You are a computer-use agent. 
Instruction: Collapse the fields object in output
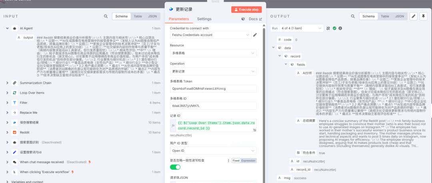click(286, 64)
